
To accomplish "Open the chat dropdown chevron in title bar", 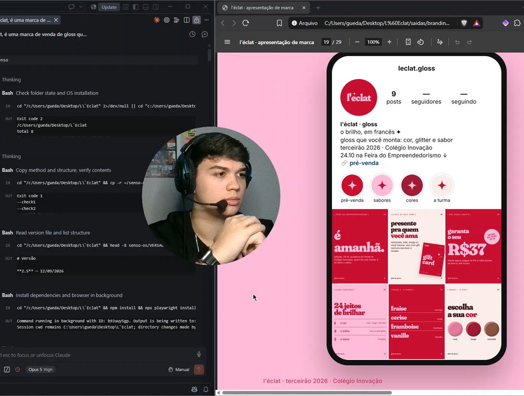I will click(81, 7).
